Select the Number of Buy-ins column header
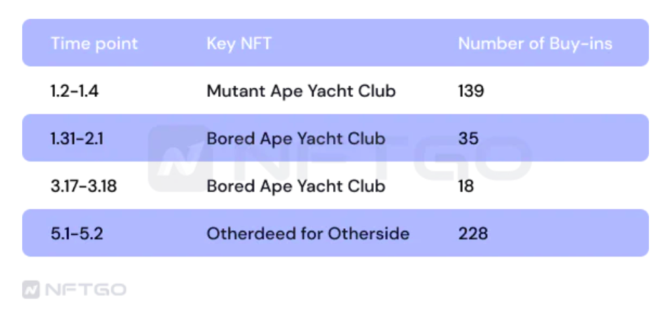The height and width of the screenshot is (316, 660). pyautogui.click(x=535, y=44)
